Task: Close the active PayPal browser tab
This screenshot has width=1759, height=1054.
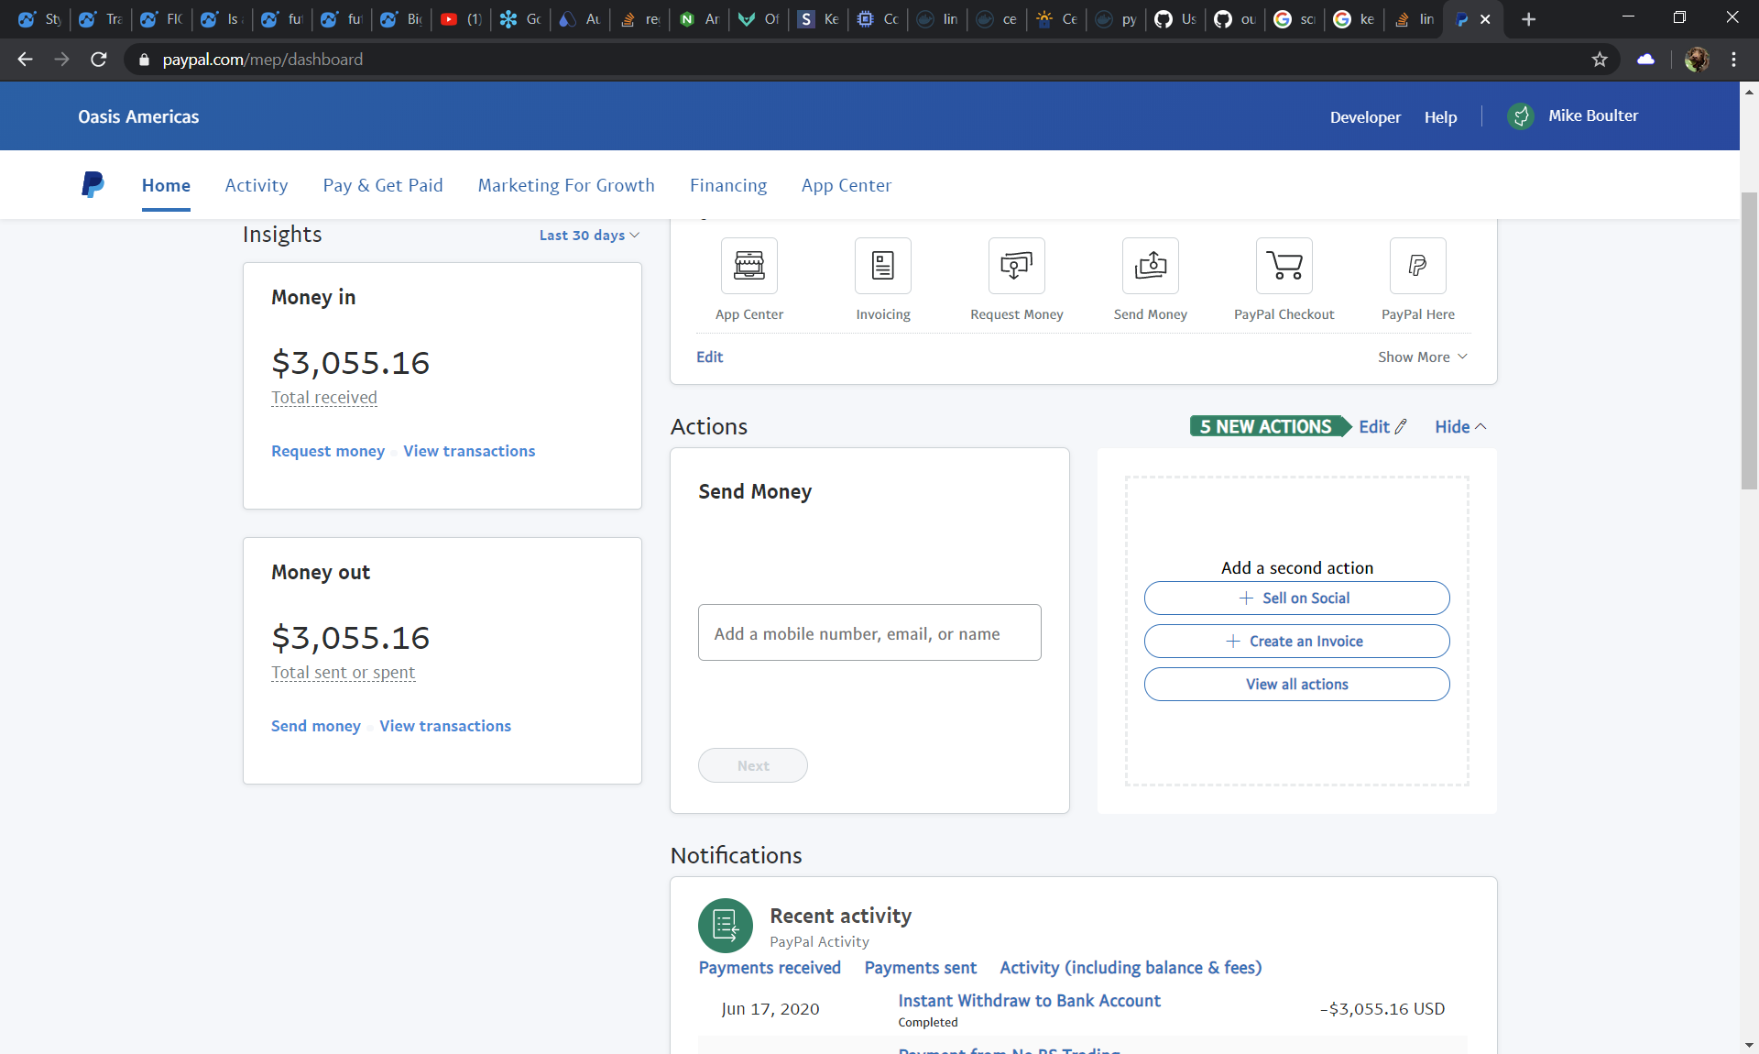Action: pos(1485,19)
